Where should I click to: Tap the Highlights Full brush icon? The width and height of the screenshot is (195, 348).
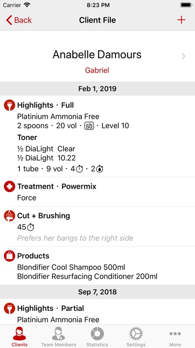pos(9,105)
